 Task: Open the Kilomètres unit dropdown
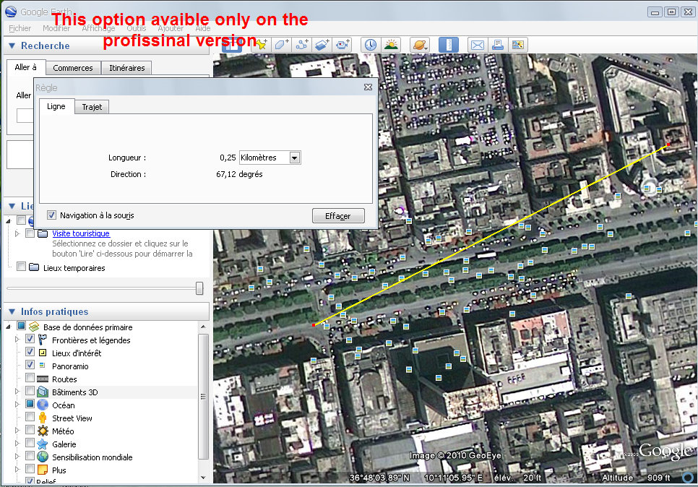point(294,158)
